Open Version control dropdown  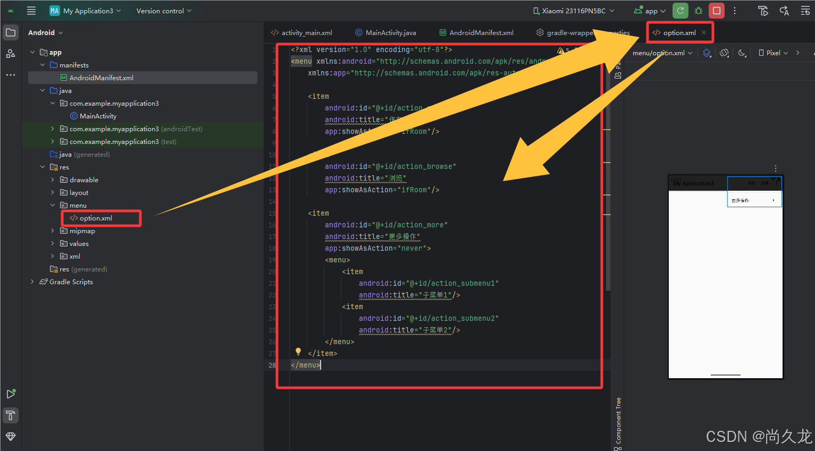tap(164, 11)
